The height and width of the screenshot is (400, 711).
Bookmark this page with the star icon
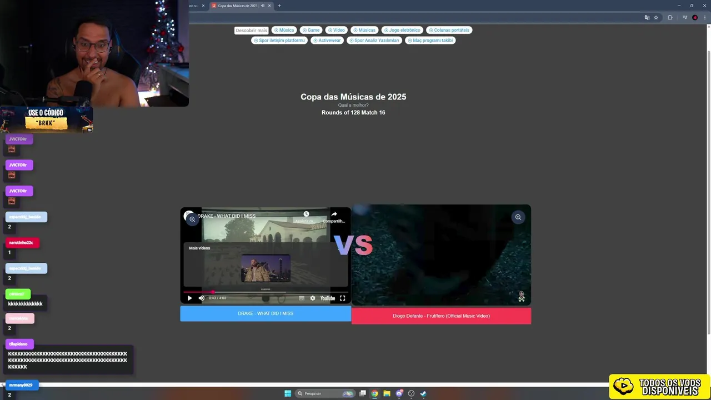[x=656, y=18]
